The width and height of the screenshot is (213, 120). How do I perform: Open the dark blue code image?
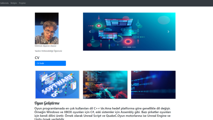(x=153, y=85)
